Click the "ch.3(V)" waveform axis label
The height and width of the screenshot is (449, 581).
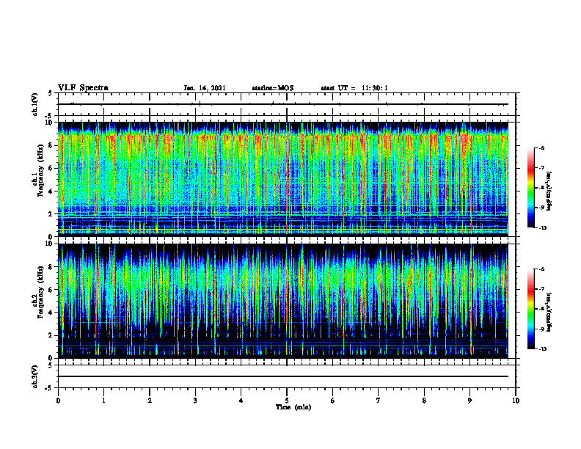(34, 376)
